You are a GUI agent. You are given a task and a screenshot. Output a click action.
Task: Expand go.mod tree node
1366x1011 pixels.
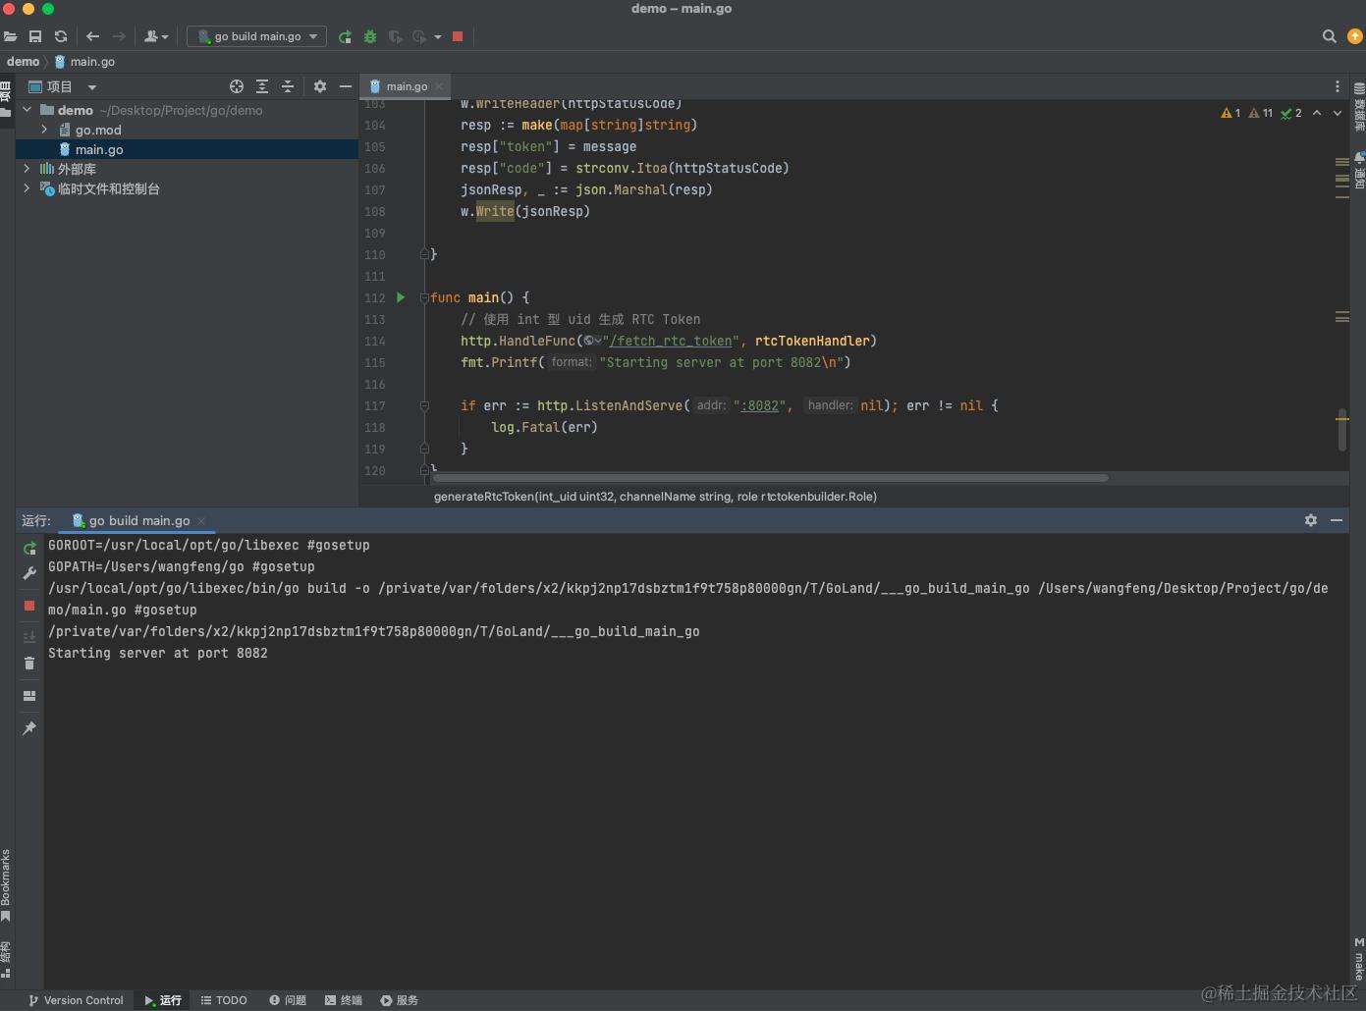[44, 130]
